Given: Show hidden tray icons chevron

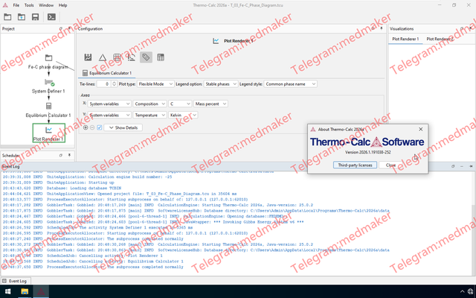Looking at the screenshot, I should tap(462, 291).
